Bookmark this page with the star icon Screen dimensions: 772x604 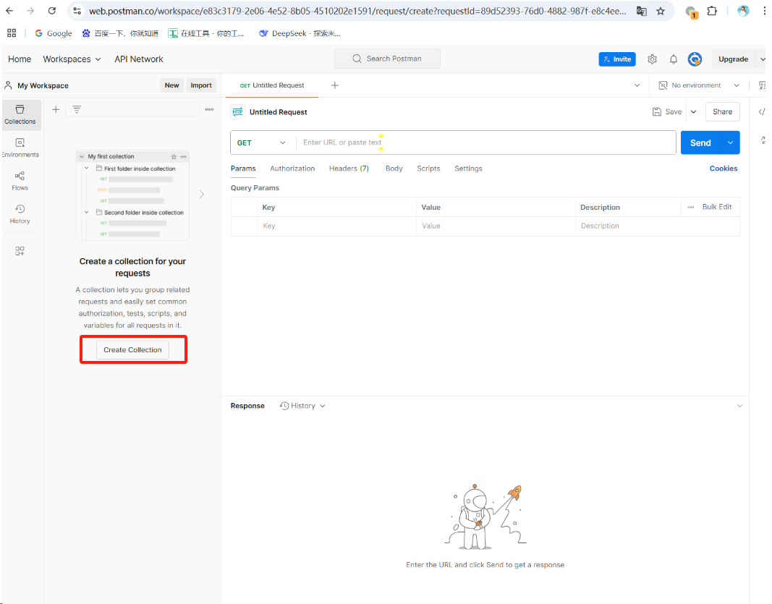(661, 11)
